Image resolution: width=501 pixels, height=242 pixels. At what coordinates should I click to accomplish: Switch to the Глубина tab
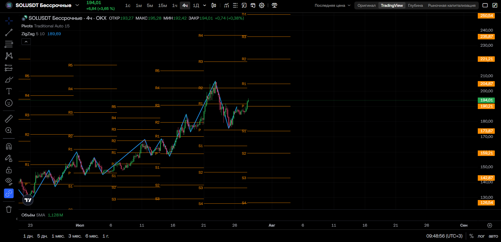point(415,5)
